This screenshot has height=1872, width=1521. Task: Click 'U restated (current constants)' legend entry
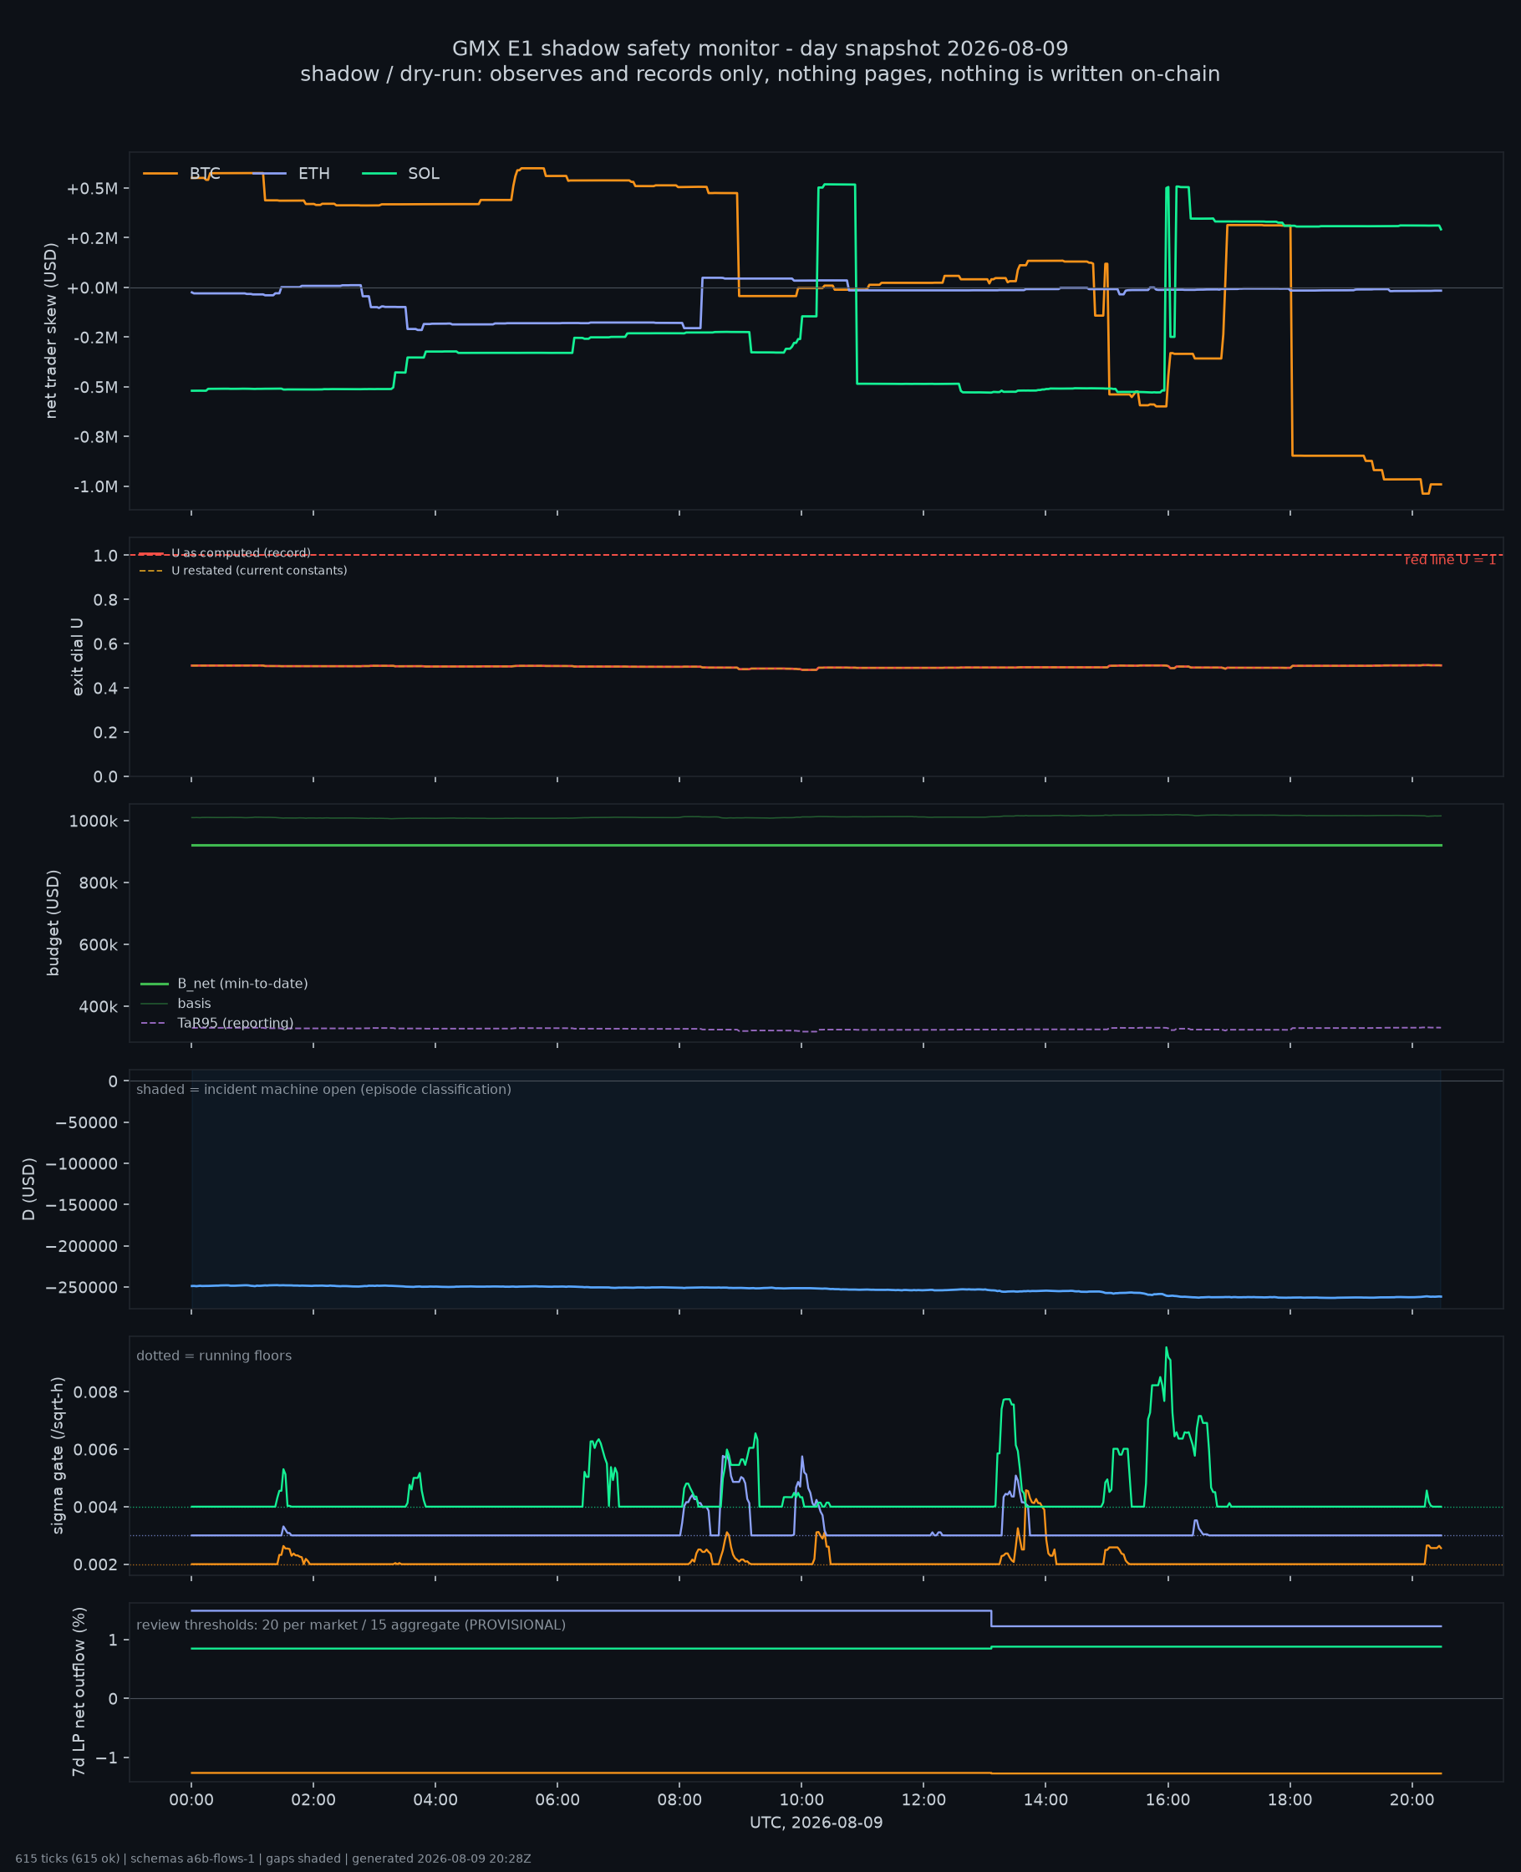(x=242, y=570)
